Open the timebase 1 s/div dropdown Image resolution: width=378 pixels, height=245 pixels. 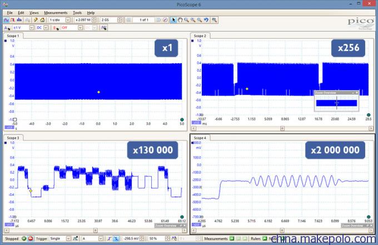[68, 20]
